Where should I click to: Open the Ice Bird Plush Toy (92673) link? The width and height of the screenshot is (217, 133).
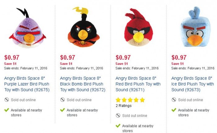(193, 84)
